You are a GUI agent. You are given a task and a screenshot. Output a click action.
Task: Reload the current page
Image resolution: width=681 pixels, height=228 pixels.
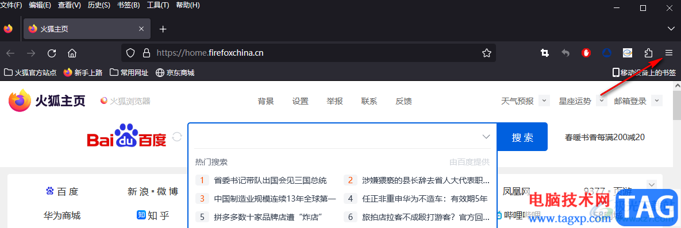click(x=52, y=53)
